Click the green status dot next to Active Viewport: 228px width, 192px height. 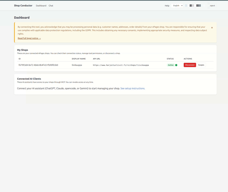pos(176,65)
